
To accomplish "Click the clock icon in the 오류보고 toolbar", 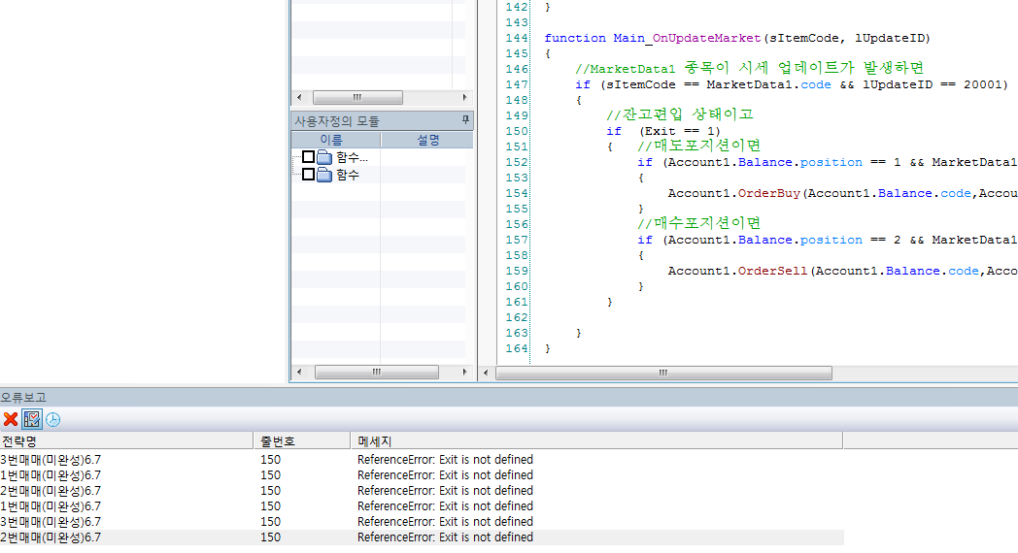I will [53, 419].
